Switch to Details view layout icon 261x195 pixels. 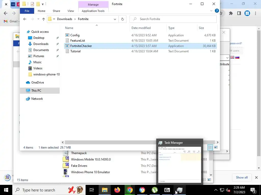point(210,148)
